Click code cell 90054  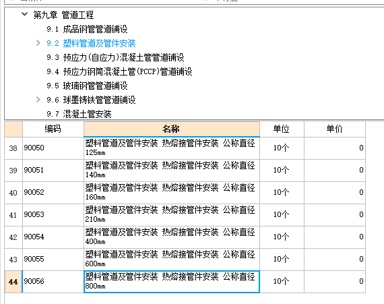coord(53,237)
